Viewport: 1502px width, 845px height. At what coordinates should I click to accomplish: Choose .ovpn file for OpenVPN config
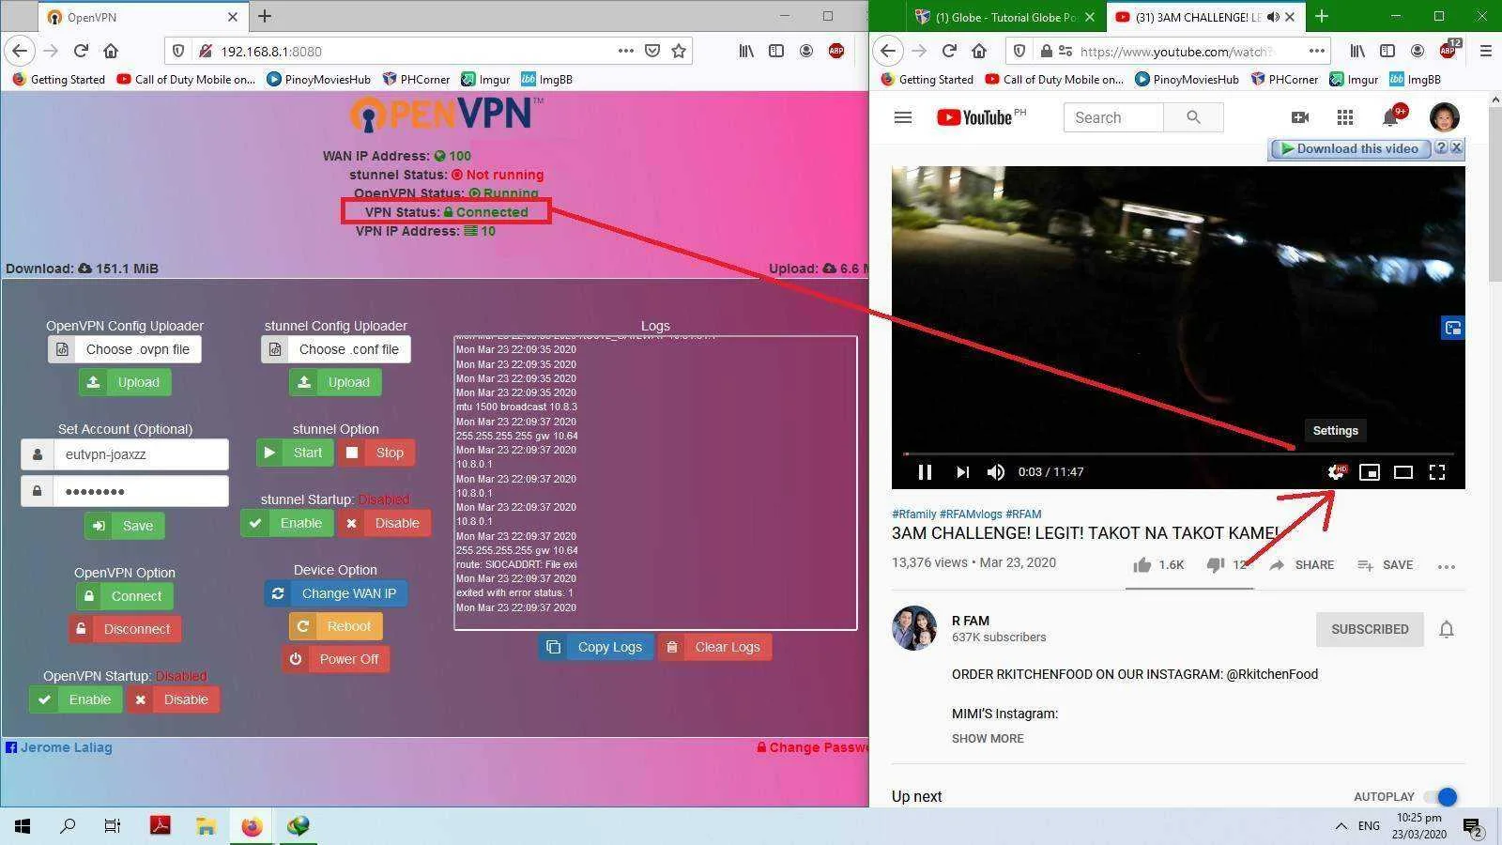pyautogui.click(x=125, y=349)
